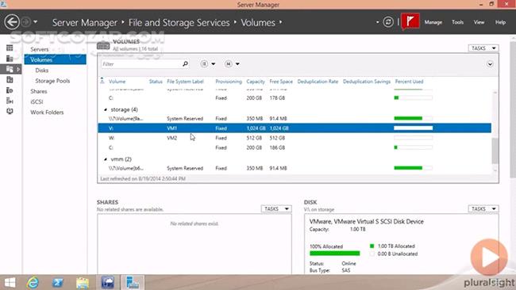Select Servers in the side menu
This screenshot has width=516, height=290.
click(x=39, y=49)
